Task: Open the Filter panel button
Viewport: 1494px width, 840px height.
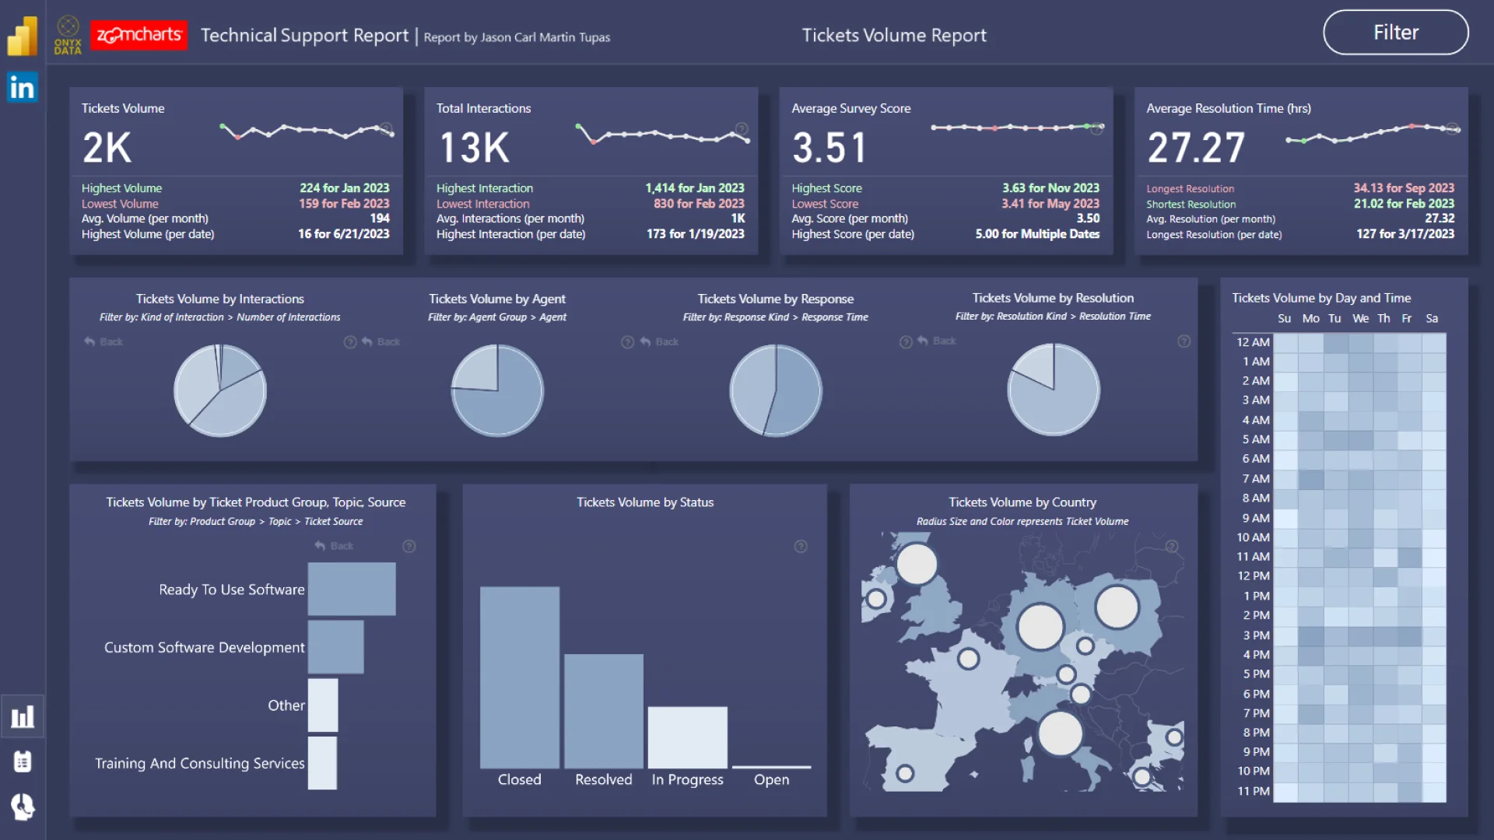Action: pyautogui.click(x=1395, y=33)
